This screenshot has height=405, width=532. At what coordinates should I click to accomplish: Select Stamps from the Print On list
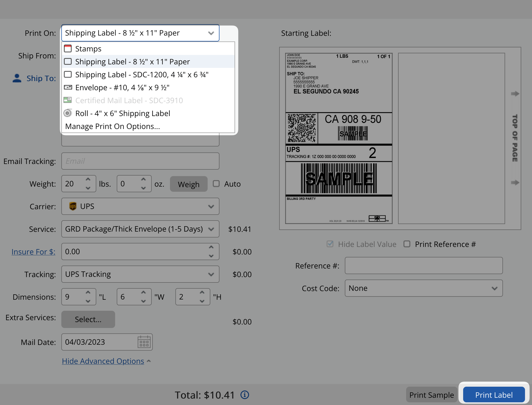[x=148, y=48]
